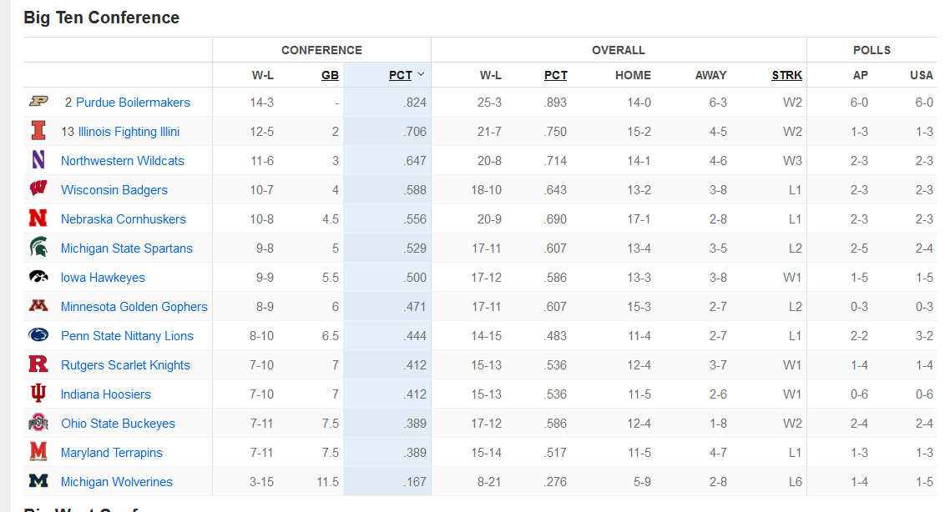Viewport: 950px width, 512px height.
Task: Click the Penn State Nittany Lions logo
Action: pyautogui.click(x=38, y=335)
